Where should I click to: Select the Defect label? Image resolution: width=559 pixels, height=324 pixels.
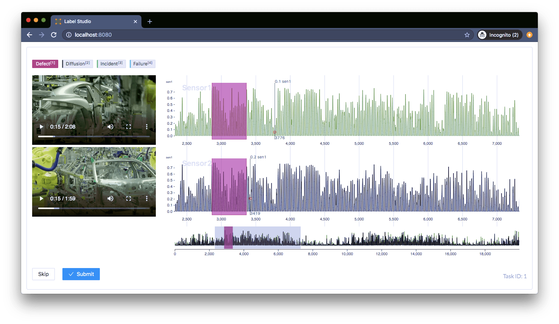coord(45,64)
